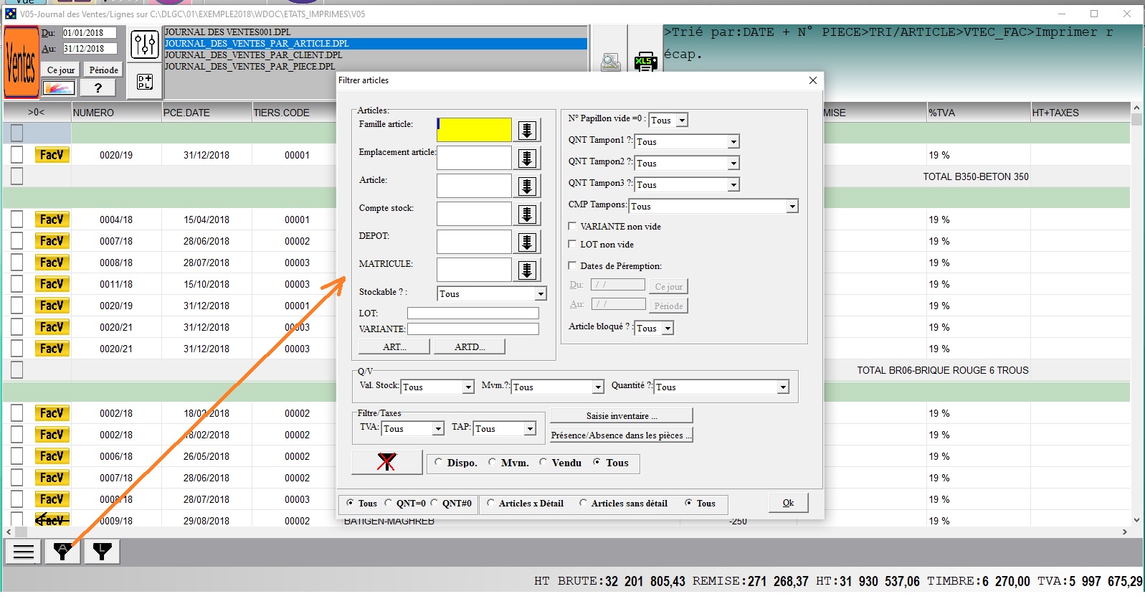Screen dimensions: 1145x599
Task: Click the line filter funnel L icon
Action: (102, 552)
